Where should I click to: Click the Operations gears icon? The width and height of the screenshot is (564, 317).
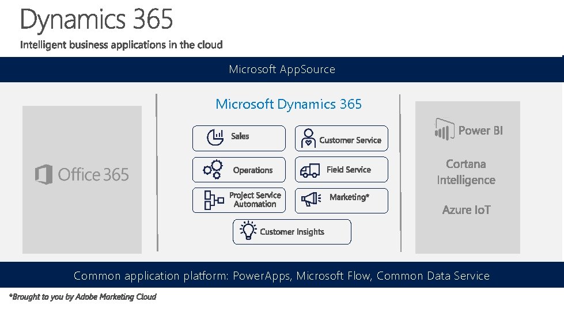[213, 170]
